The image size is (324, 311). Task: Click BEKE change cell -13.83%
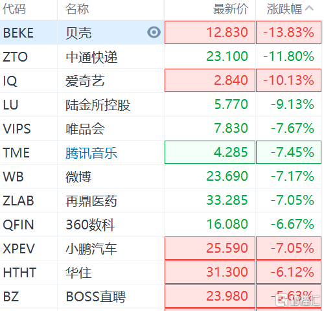pos(289,32)
